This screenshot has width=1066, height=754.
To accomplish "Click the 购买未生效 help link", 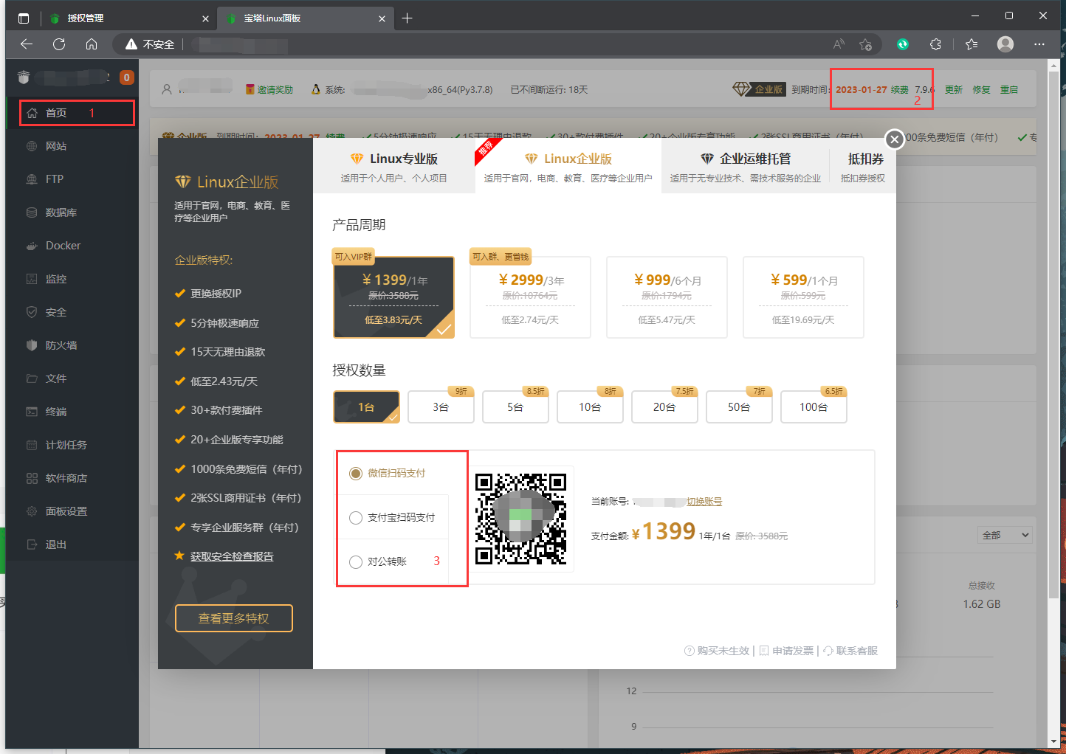I will [x=717, y=651].
